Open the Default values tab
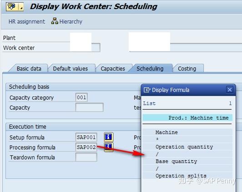The width and height of the screenshot is (242, 192). point(71,69)
